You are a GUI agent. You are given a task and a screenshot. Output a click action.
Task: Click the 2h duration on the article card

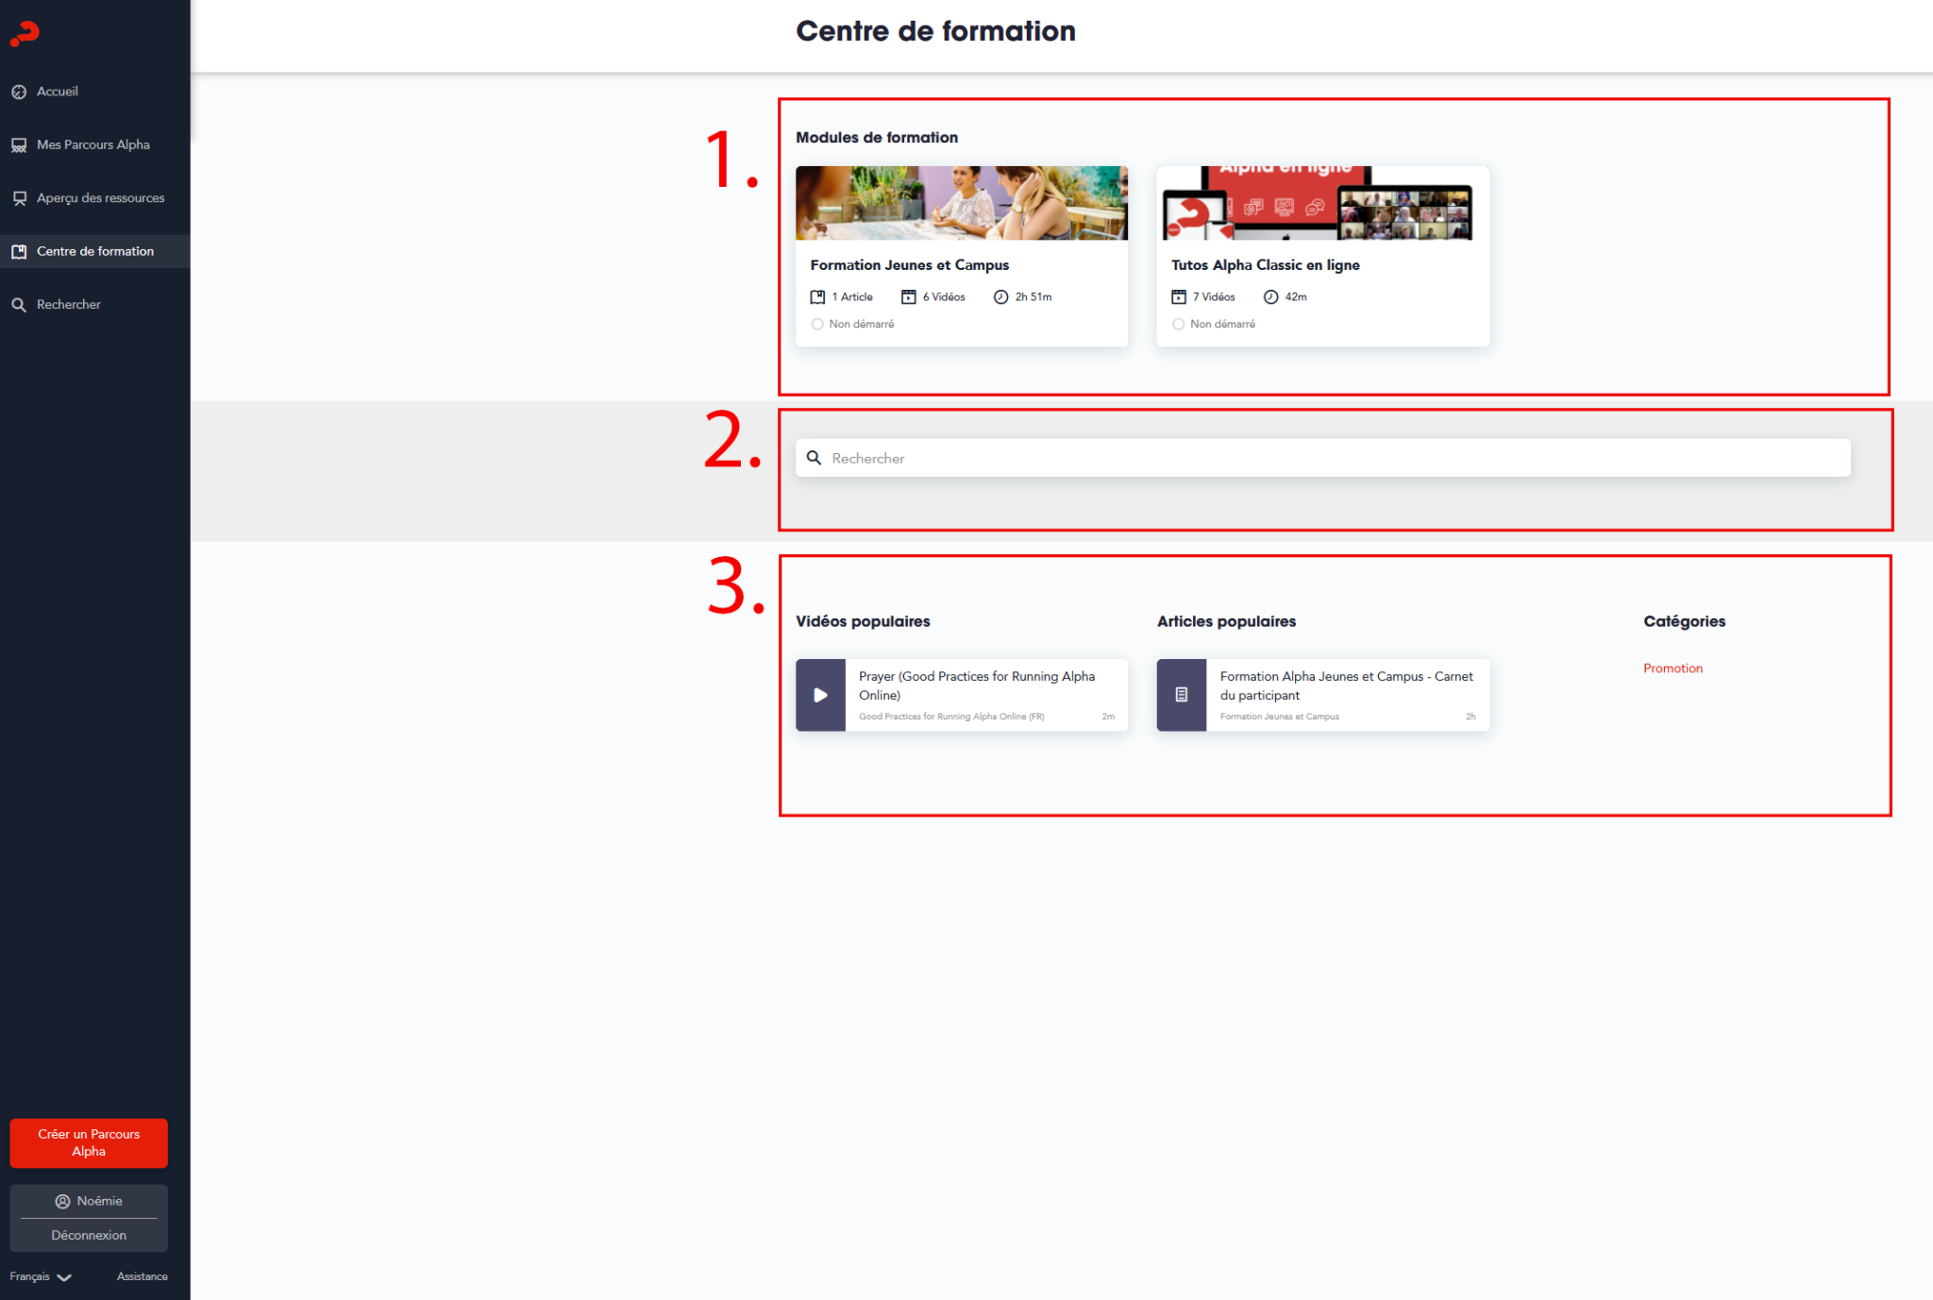tap(1471, 718)
